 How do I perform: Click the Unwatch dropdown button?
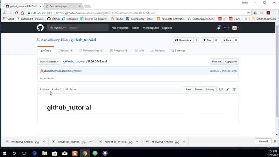click(183, 40)
